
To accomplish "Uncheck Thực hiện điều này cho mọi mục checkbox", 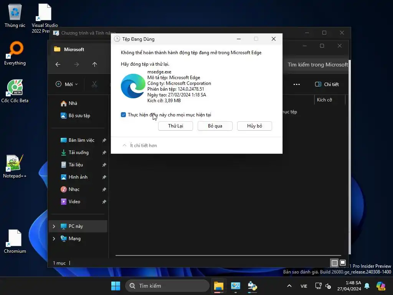I will [123, 114].
